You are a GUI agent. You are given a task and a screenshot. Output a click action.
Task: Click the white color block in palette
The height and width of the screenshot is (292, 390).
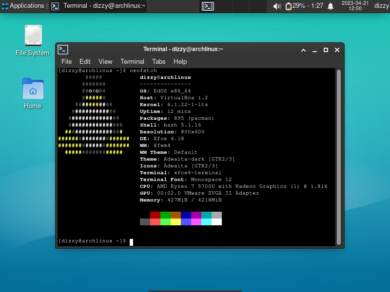coord(216,222)
